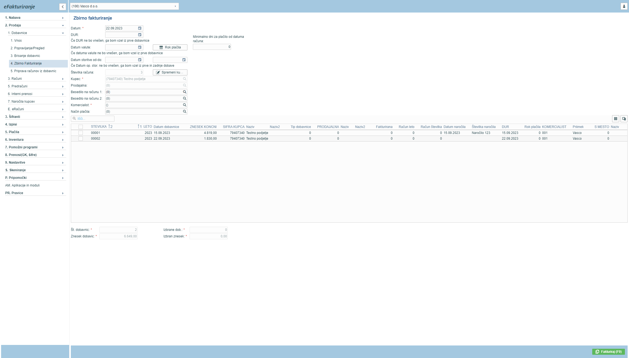Click the amount 4.819,00 cell

tap(210, 133)
